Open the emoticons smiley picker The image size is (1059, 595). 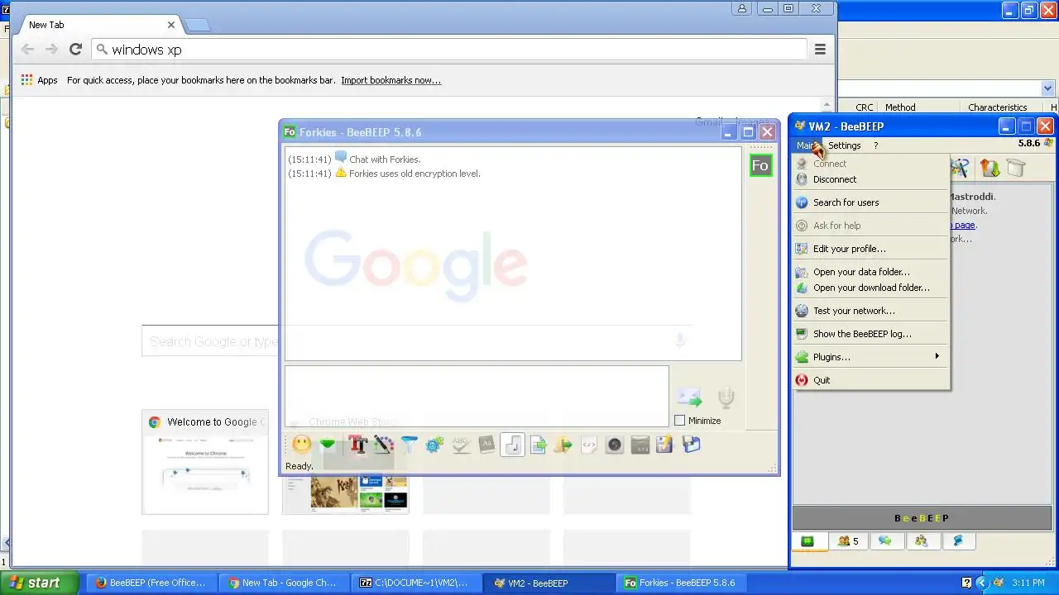pos(302,445)
